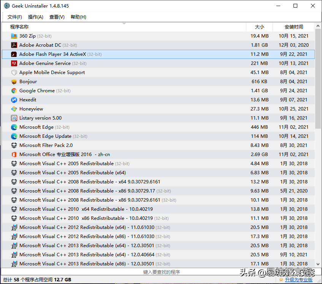Image resolution: width=322 pixels, height=284 pixels.
Task: Click the 10月 14, 2021 install date
Action: (293, 136)
